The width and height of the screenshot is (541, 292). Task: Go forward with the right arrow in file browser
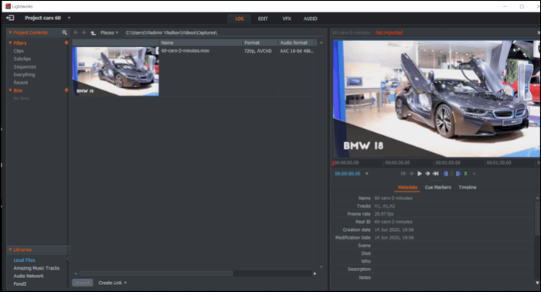83,32
